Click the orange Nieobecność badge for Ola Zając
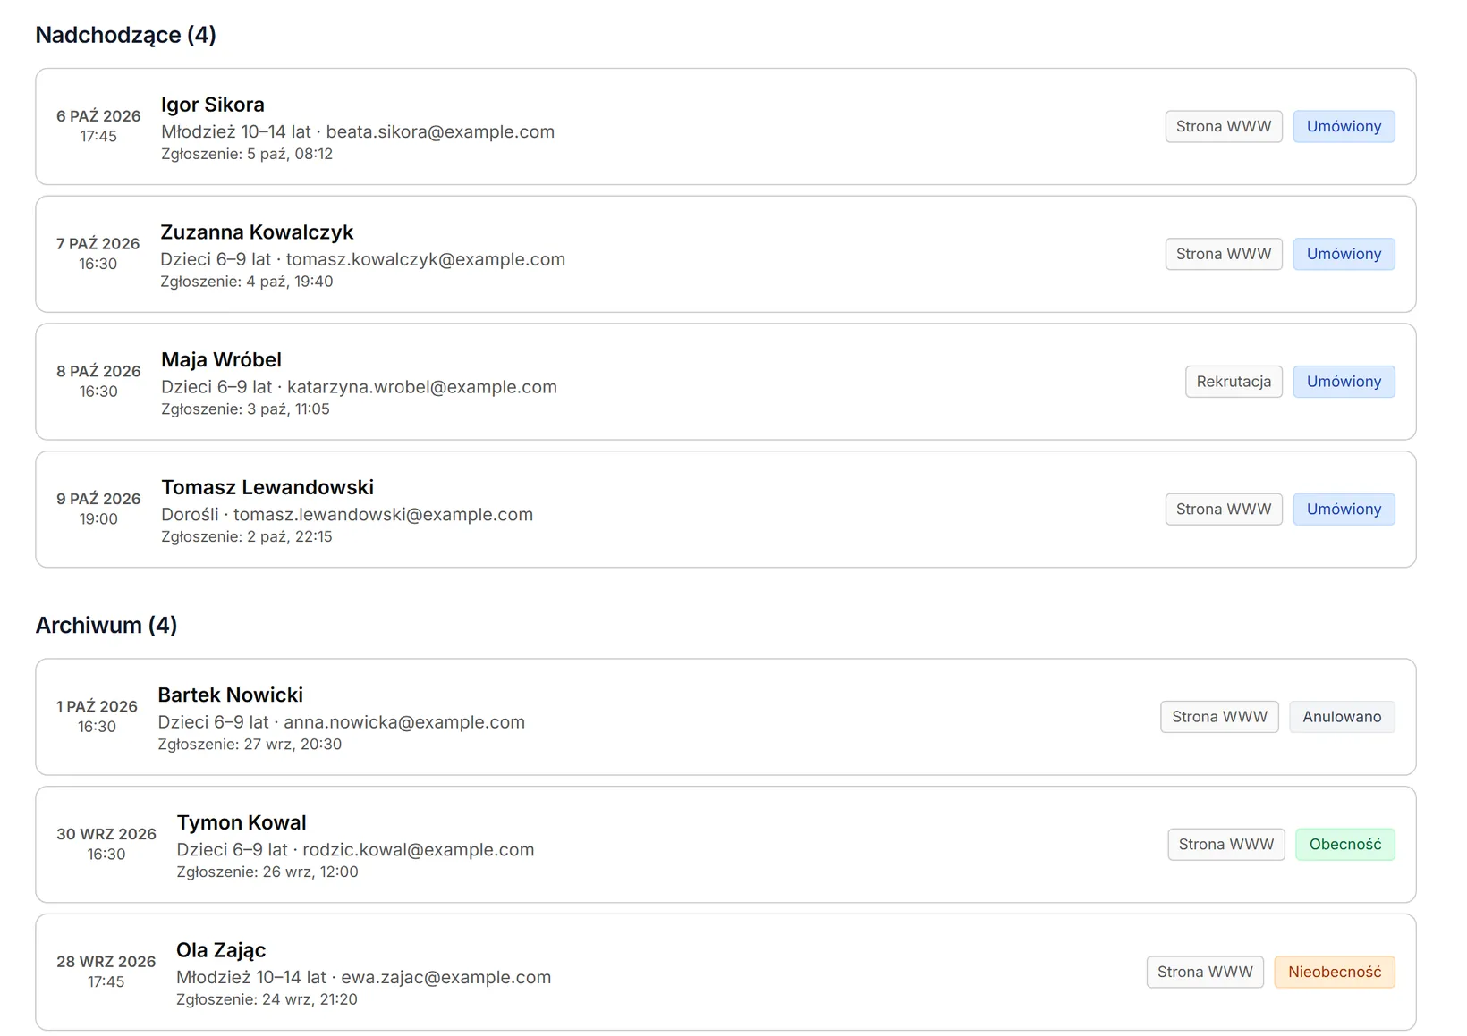The height and width of the screenshot is (1036, 1467). [x=1335, y=973]
